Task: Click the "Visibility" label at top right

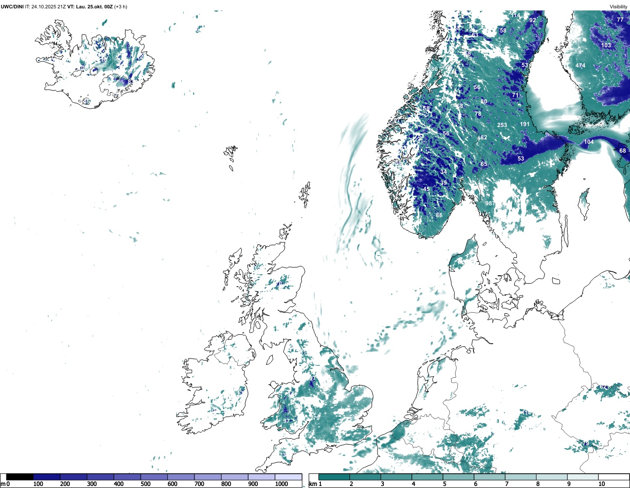Action: tap(619, 6)
